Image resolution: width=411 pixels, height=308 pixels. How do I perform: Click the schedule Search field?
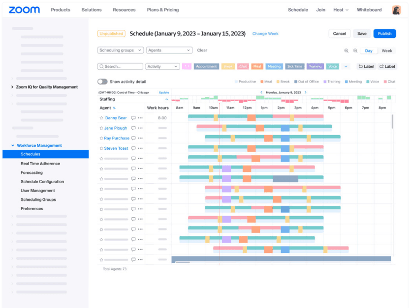120,66
